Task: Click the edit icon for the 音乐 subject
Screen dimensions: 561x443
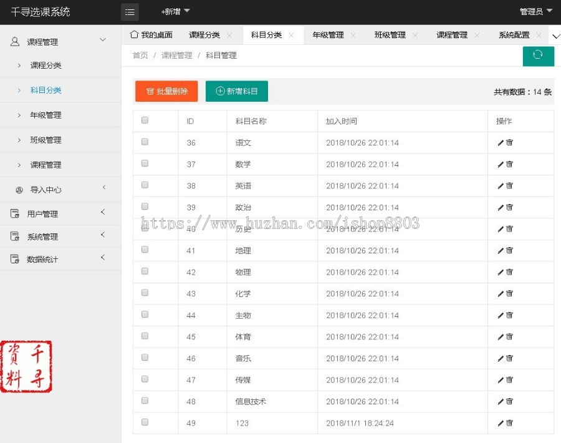Action: 501,358
